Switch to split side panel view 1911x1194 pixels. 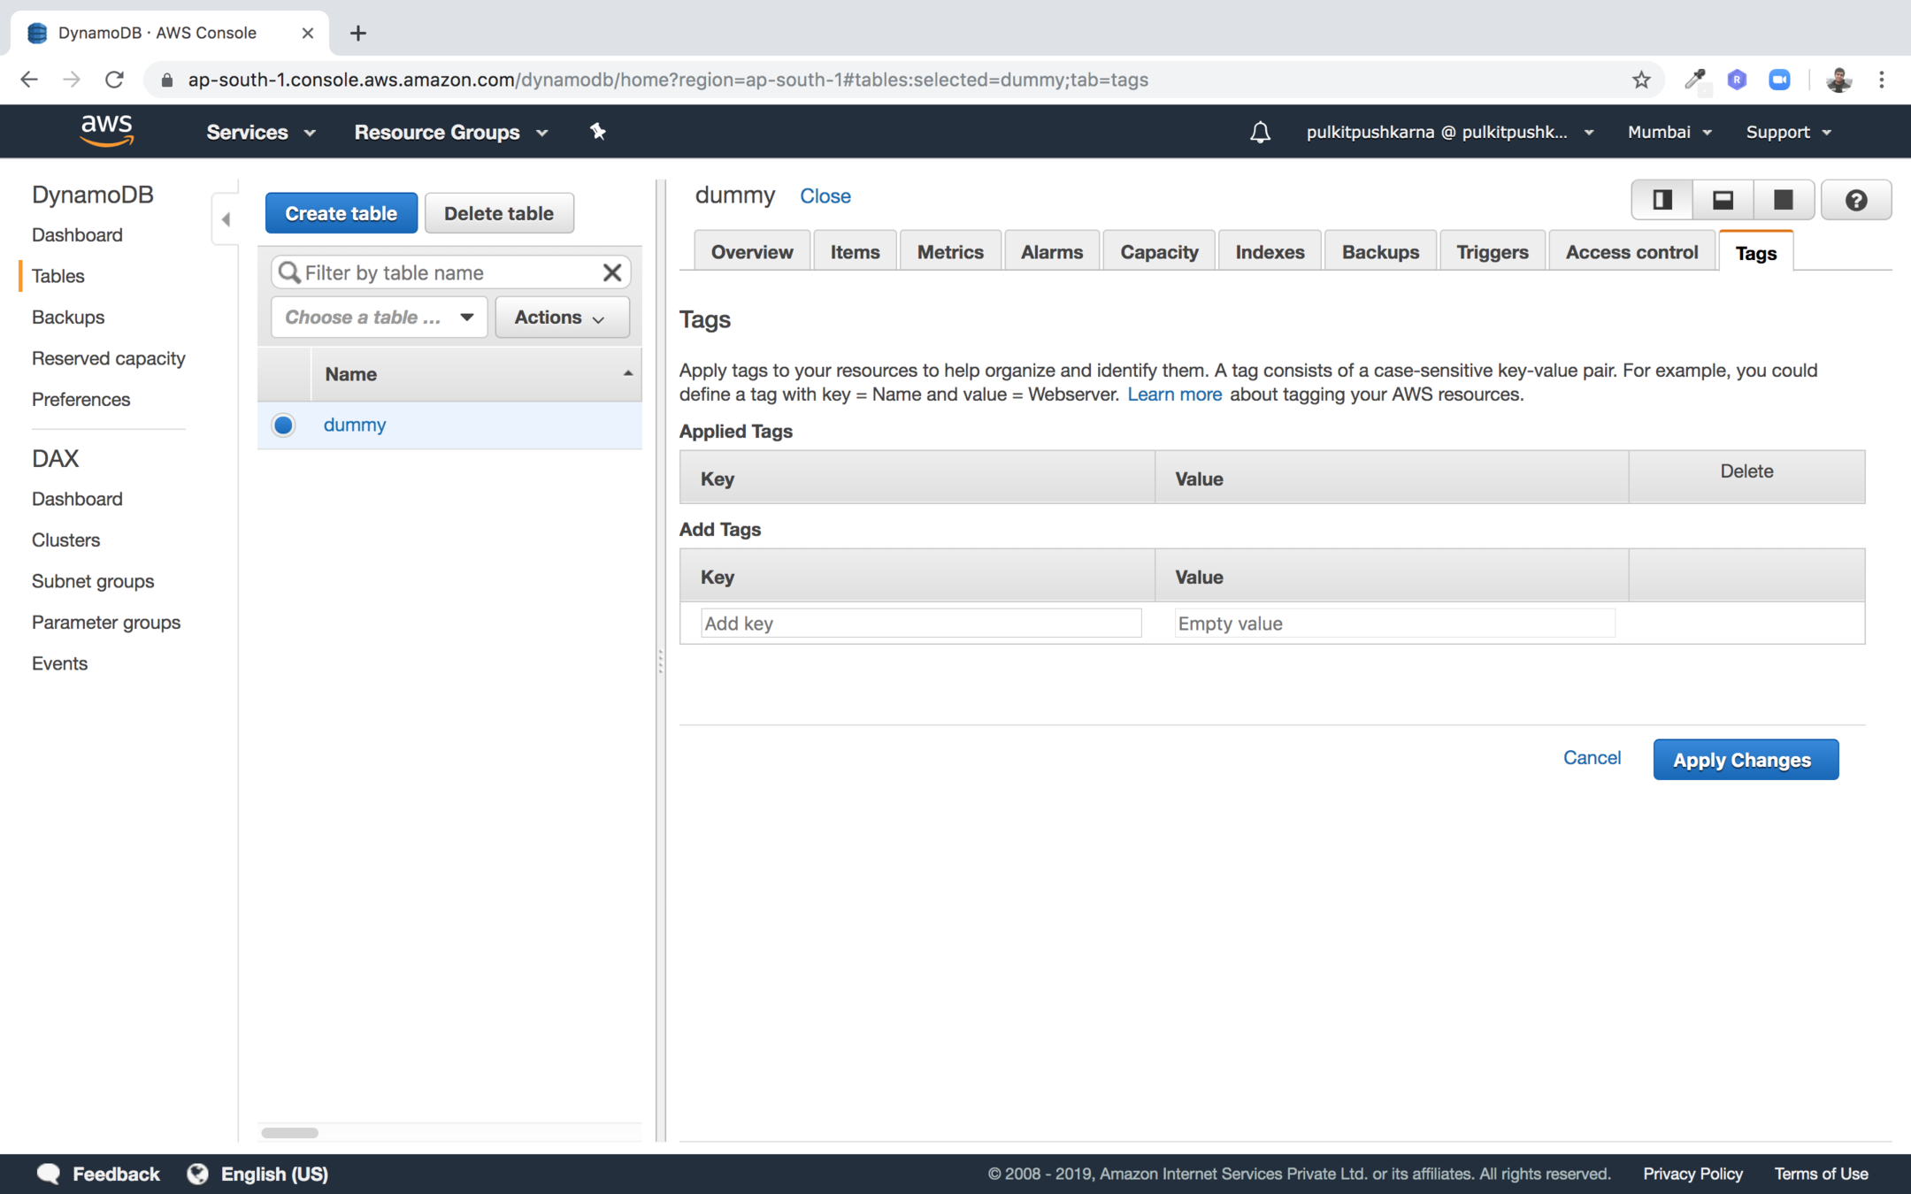pos(1662,200)
